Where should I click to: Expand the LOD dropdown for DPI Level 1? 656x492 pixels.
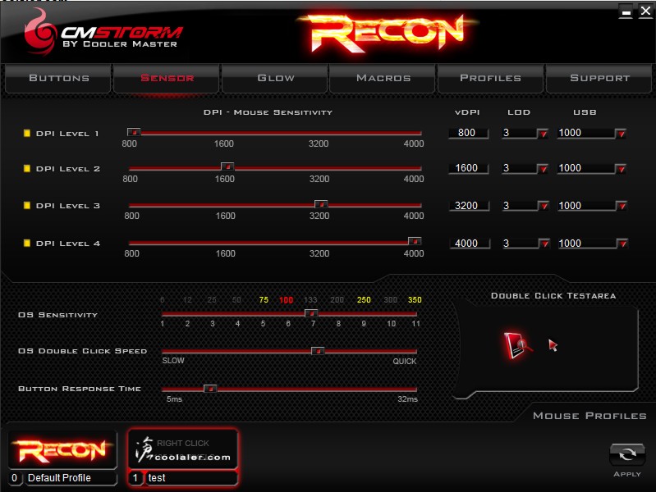click(543, 134)
